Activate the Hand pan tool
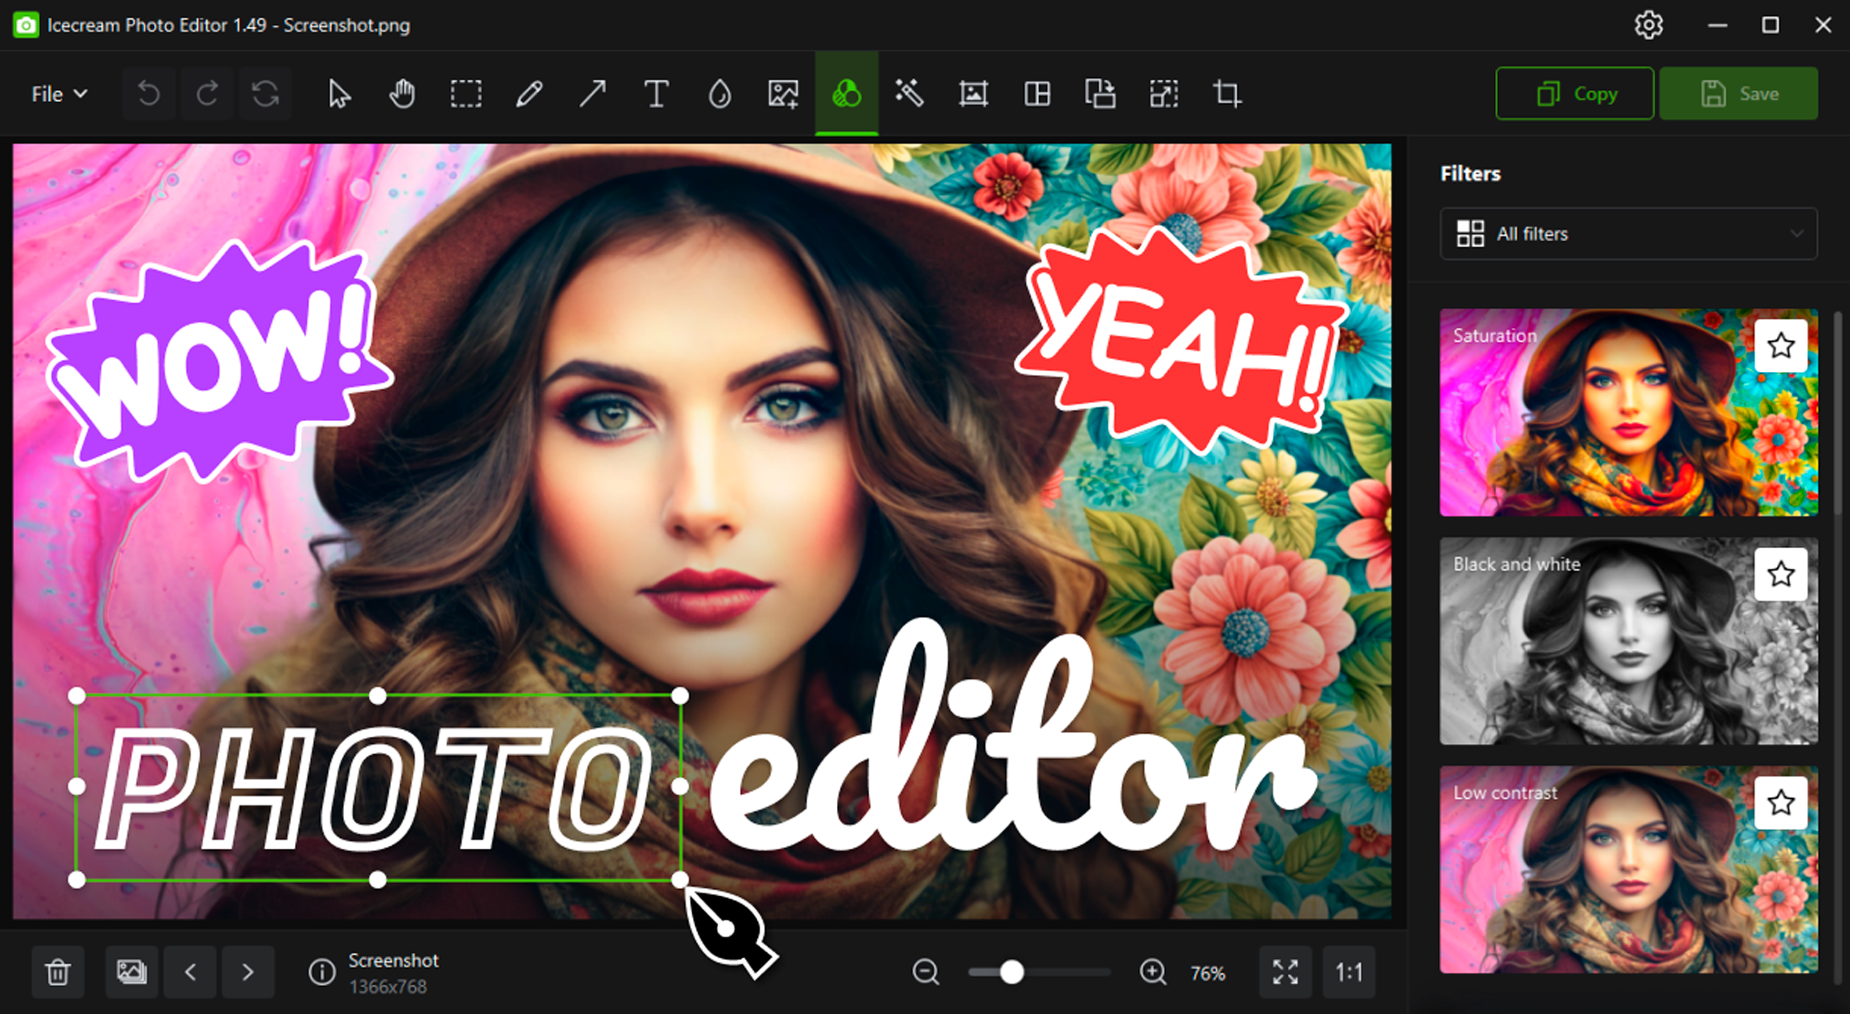Viewport: 1850px width, 1014px height. click(403, 94)
